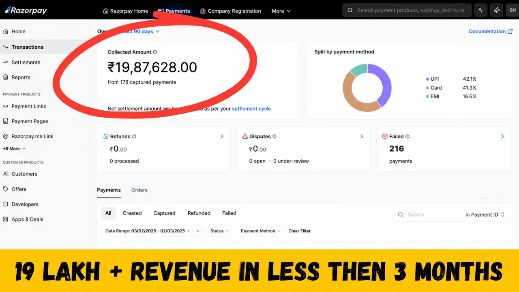Screen dimensions: 519x292
Task: Expand +9 More payment products
Action: click(14, 149)
